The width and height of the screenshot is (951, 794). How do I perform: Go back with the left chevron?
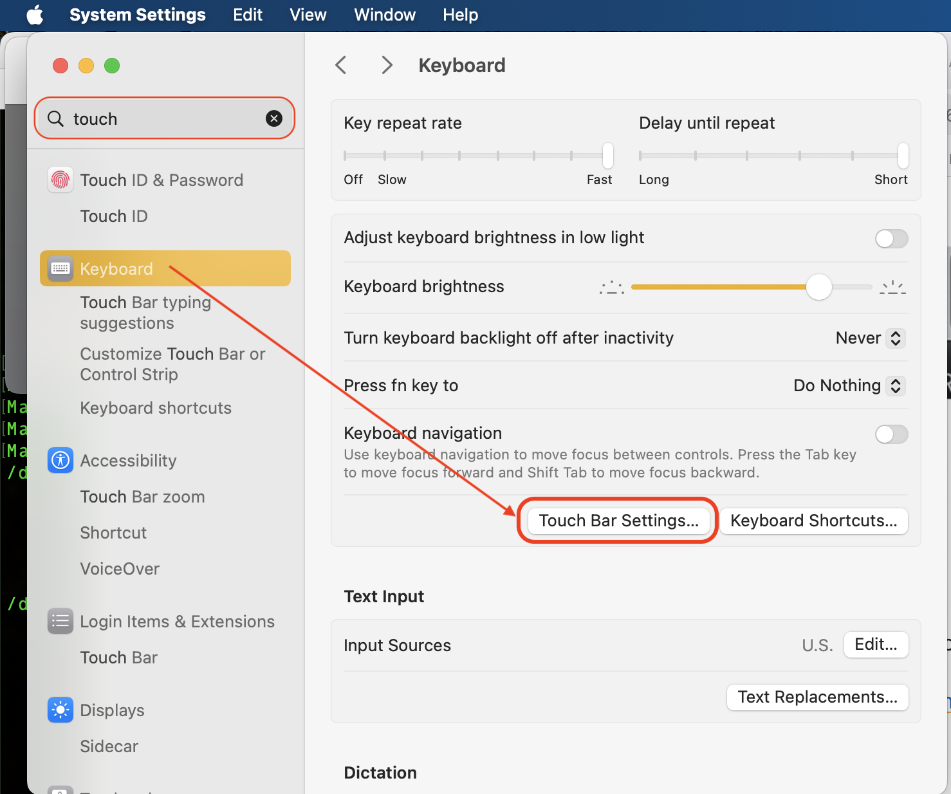341,65
